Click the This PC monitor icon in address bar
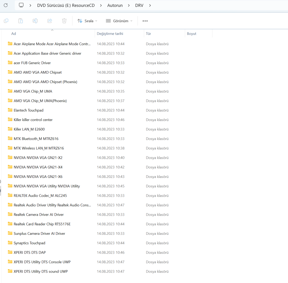This screenshot has height=283, width=288. click(21, 5)
